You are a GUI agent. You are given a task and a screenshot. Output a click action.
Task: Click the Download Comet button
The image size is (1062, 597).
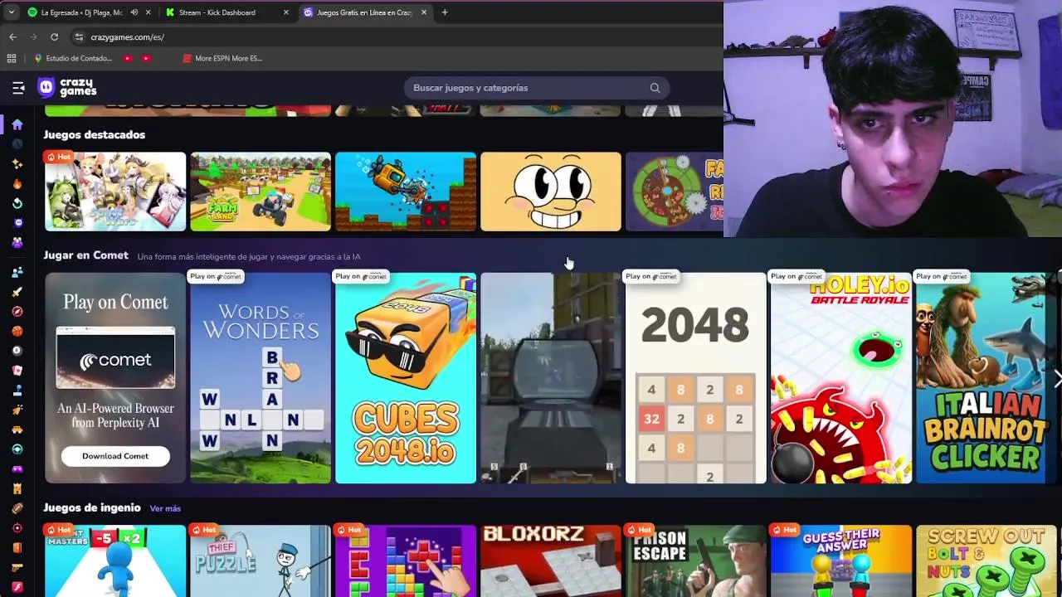(115, 456)
